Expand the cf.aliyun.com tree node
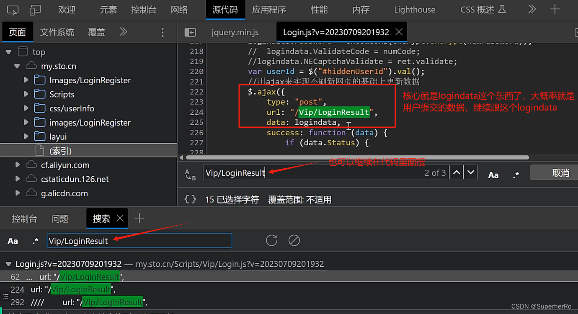 (x=18, y=165)
